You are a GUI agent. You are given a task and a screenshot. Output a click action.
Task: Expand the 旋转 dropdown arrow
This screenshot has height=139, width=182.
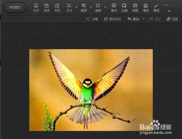click(105, 8)
